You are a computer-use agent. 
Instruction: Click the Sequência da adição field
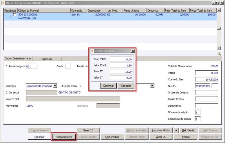point(198,119)
